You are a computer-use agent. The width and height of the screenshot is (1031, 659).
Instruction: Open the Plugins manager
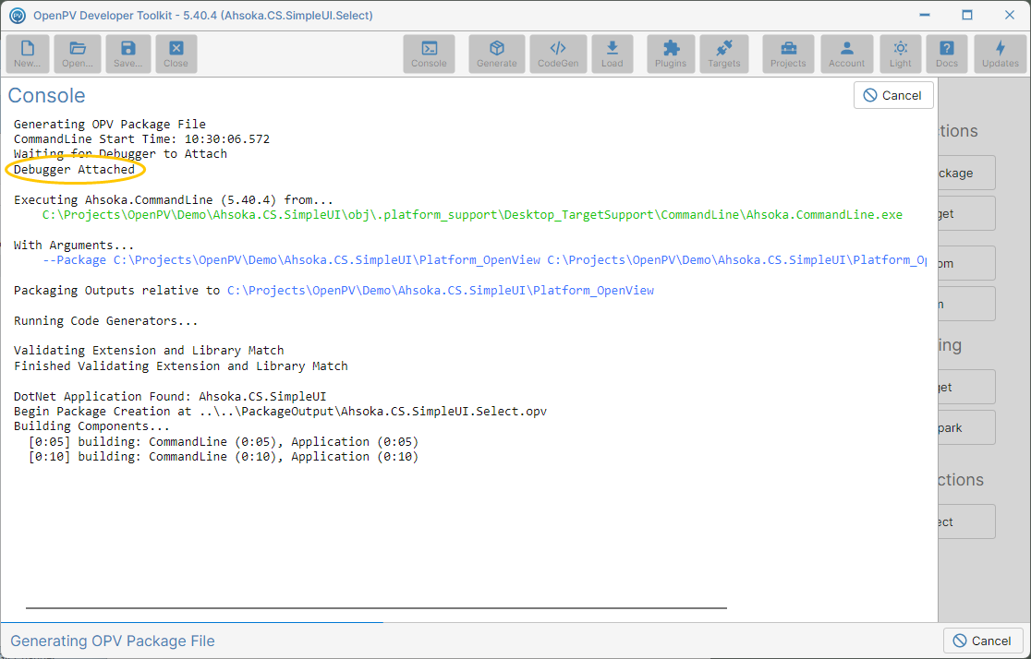point(671,54)
